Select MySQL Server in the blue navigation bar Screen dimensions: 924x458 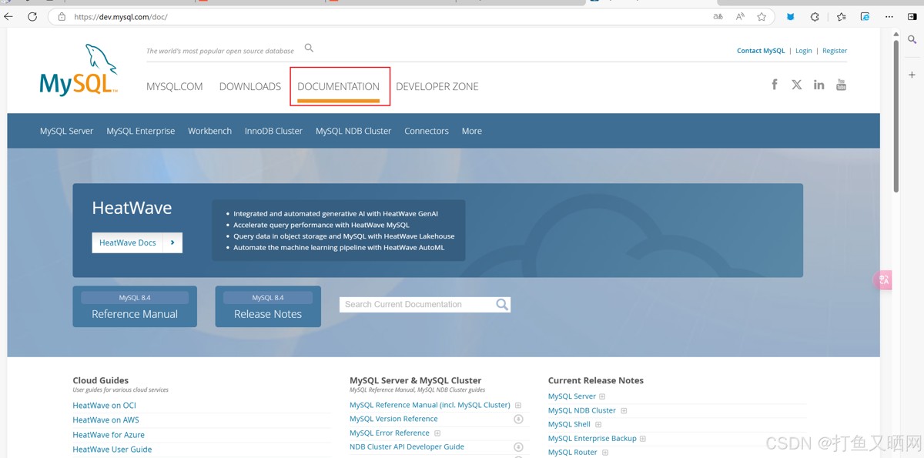tap(66, 131)
